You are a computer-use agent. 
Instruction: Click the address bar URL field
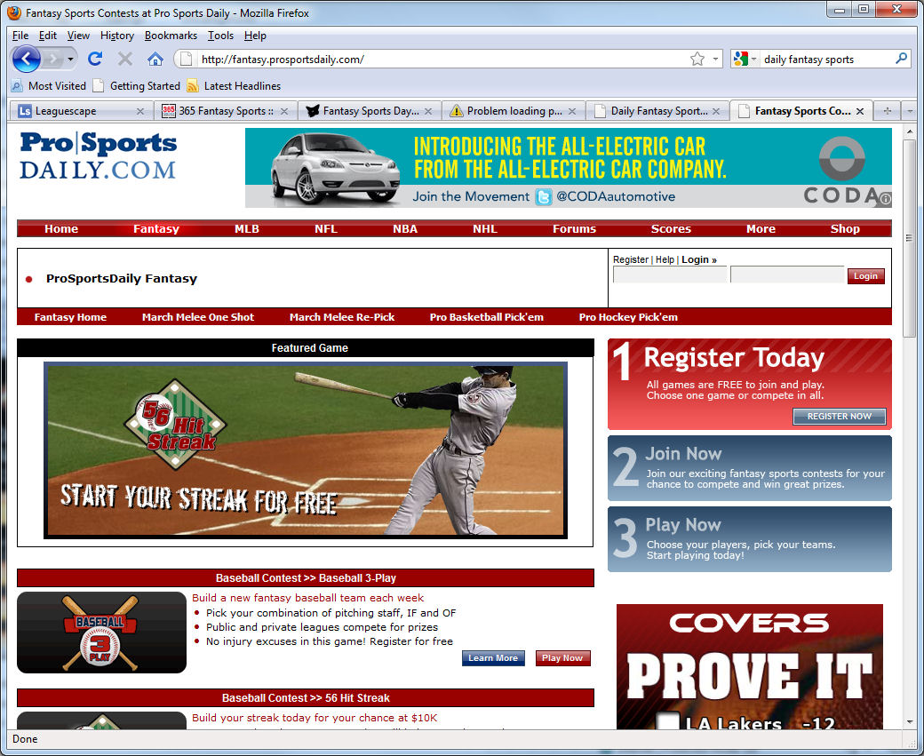click(x=442, y=59)
